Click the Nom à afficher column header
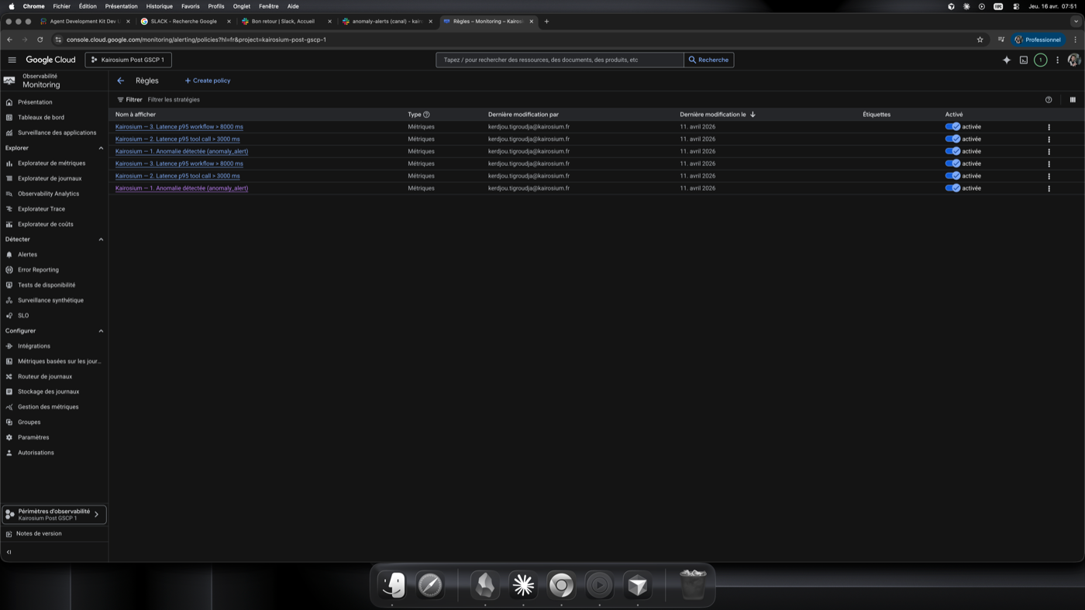This screenshot has width=1085, height=610. [x=136, y=115]
